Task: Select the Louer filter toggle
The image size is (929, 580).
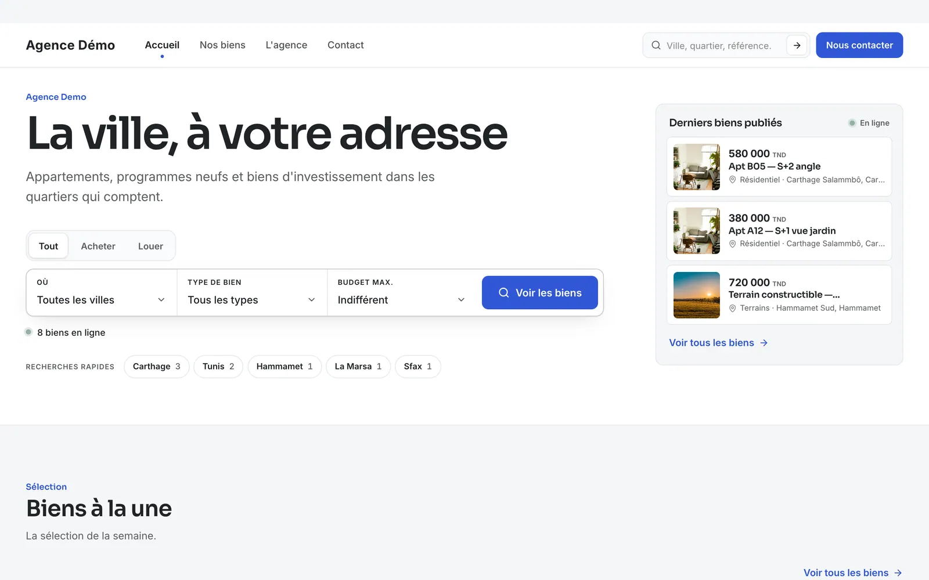Action: point(150,246)
